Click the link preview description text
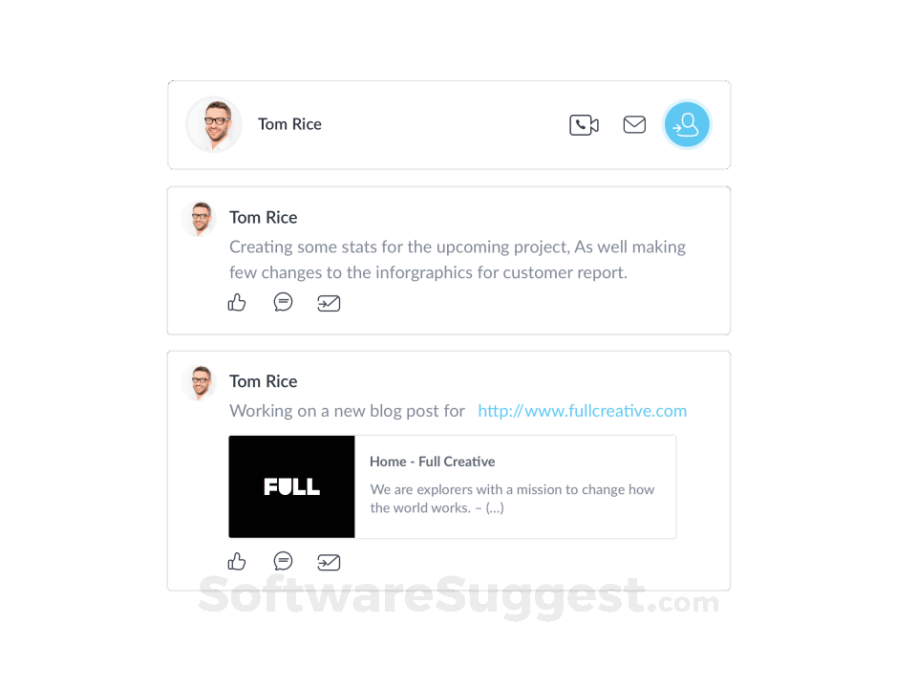Image resolution: width=917 pixels, height=688 pixels. (x=512, y=499)
